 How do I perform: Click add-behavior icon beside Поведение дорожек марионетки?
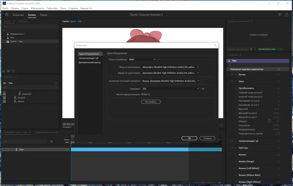[x=278, y=69]
